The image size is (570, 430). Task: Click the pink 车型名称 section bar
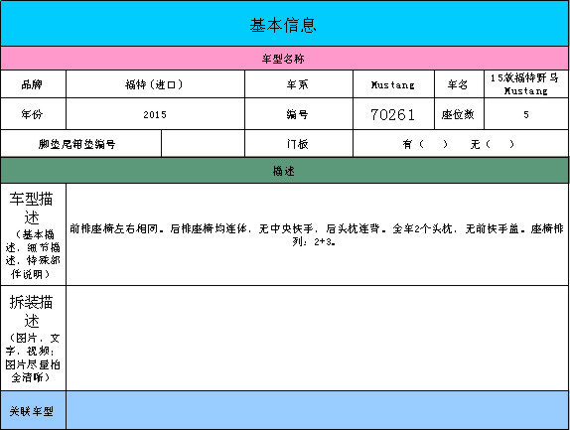coord(285,59)
